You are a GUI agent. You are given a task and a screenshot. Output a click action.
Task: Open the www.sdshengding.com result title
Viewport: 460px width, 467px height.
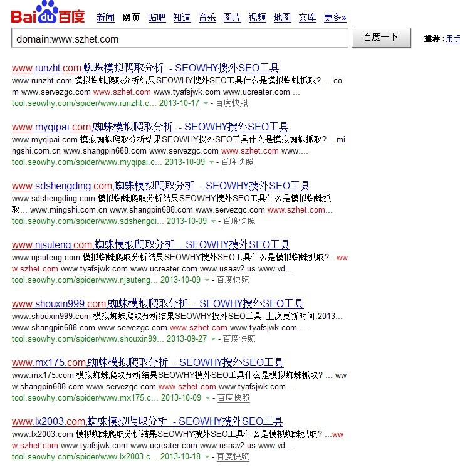(x=161, y=186)
